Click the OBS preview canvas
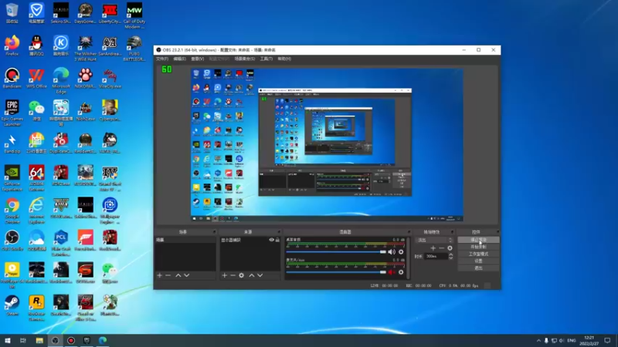Viewport: 618px width, 347px height. pyautogui.click(x=327, y=145)
